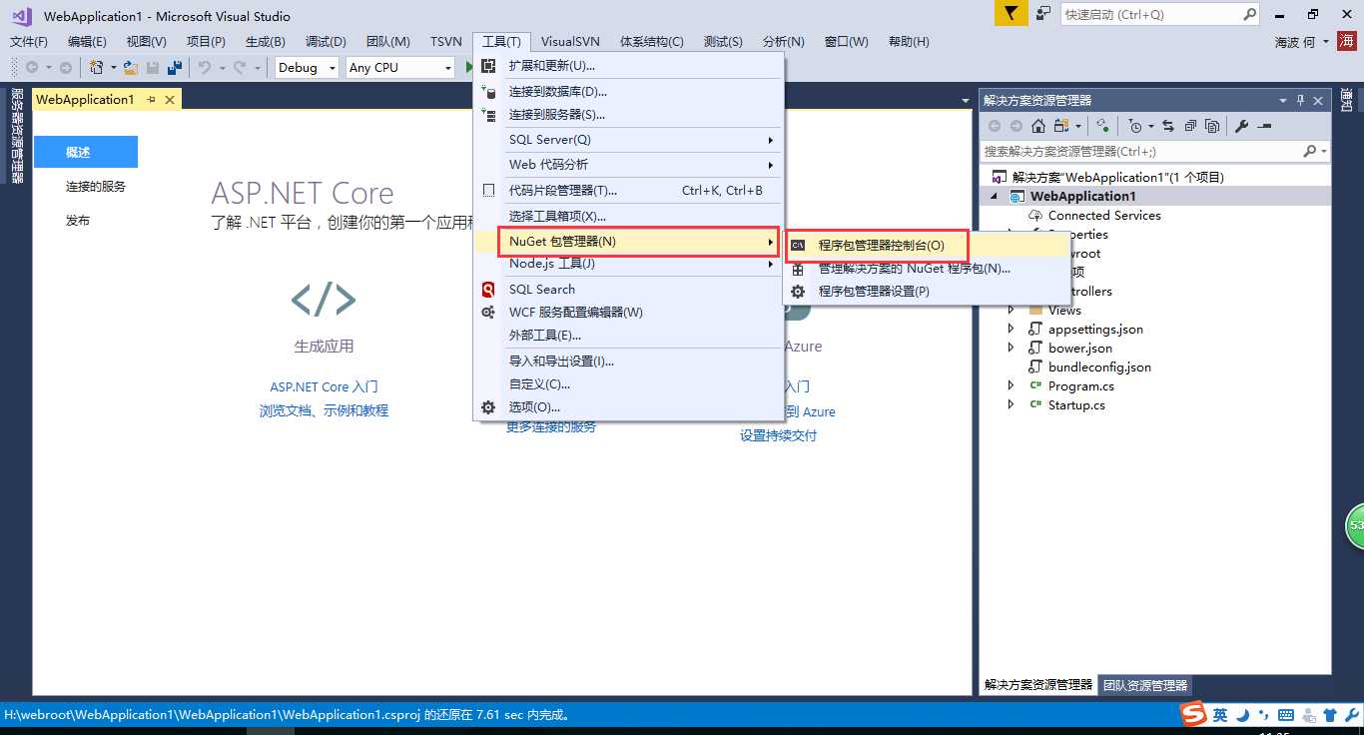Select bundleconfig.json in Solution Explorer
Screen dimensions: 1364x735
click(x=1099, y=367)
